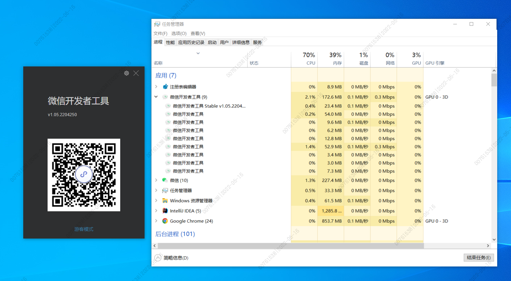Sort by the 磁盘 column header
511x281 pixels.
357,59
